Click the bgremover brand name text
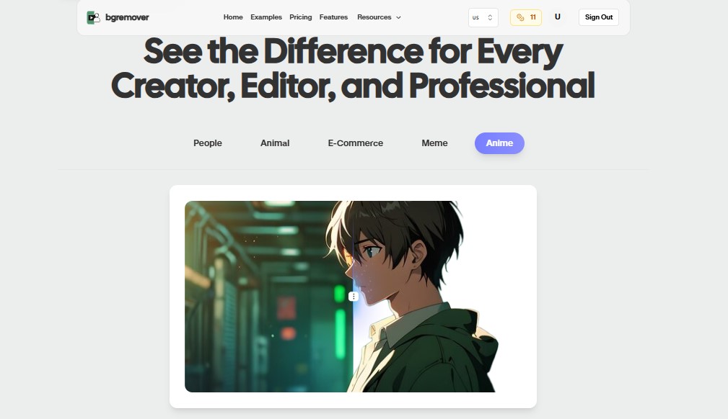 pyautogui.click(x=127, y=17)
